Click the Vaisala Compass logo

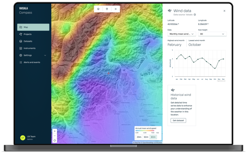26,10
